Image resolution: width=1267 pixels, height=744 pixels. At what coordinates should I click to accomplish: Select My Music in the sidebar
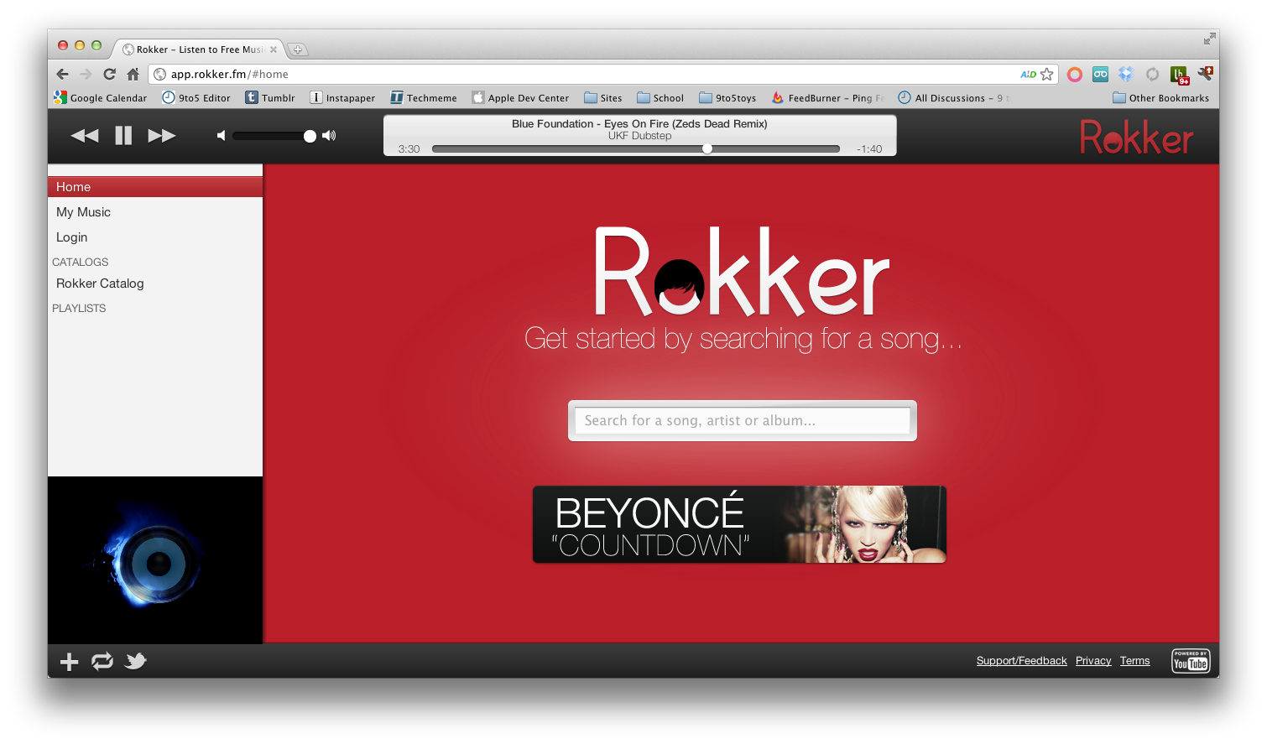[83, 212]
